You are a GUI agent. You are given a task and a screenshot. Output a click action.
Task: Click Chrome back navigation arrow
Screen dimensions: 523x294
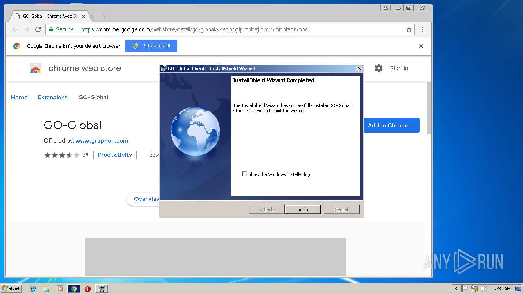coord(15,29)
